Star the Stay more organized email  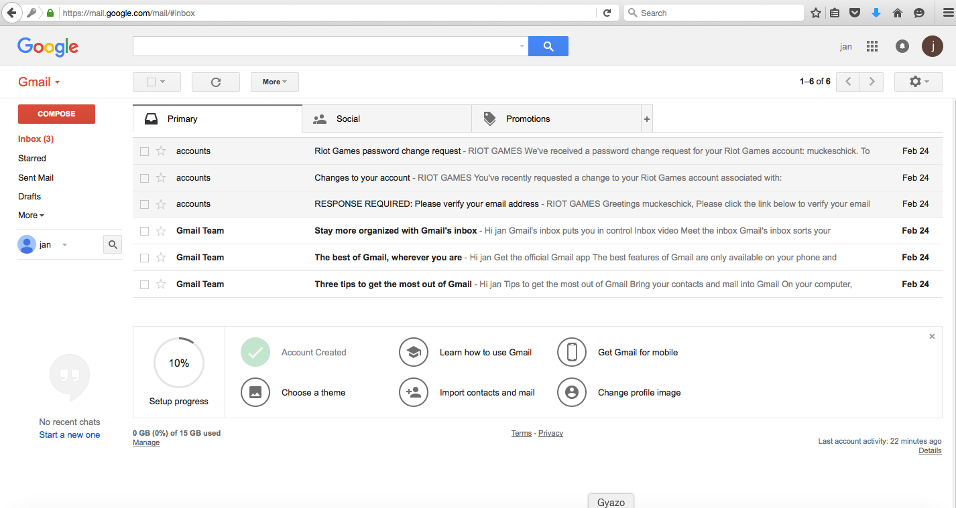tap(161, 231)
